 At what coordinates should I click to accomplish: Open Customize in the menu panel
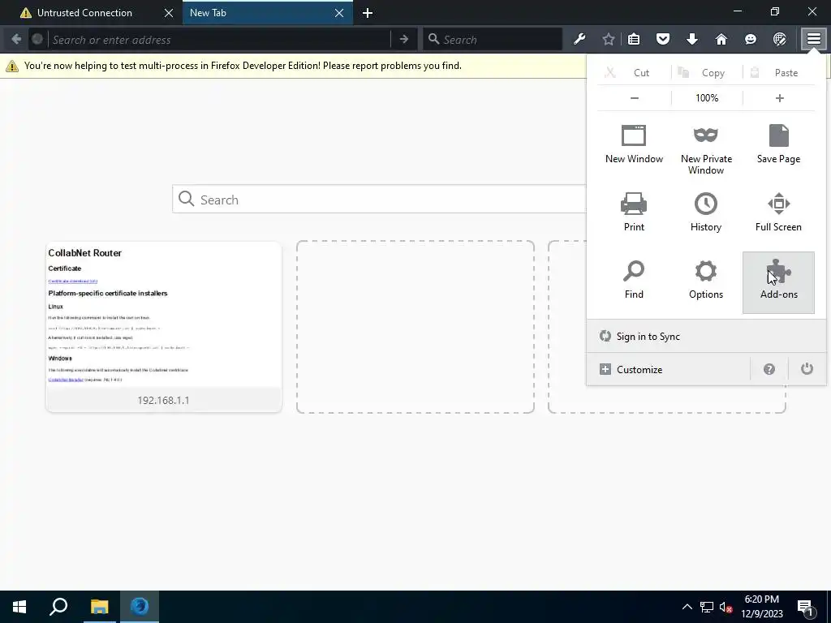[669, 369]
